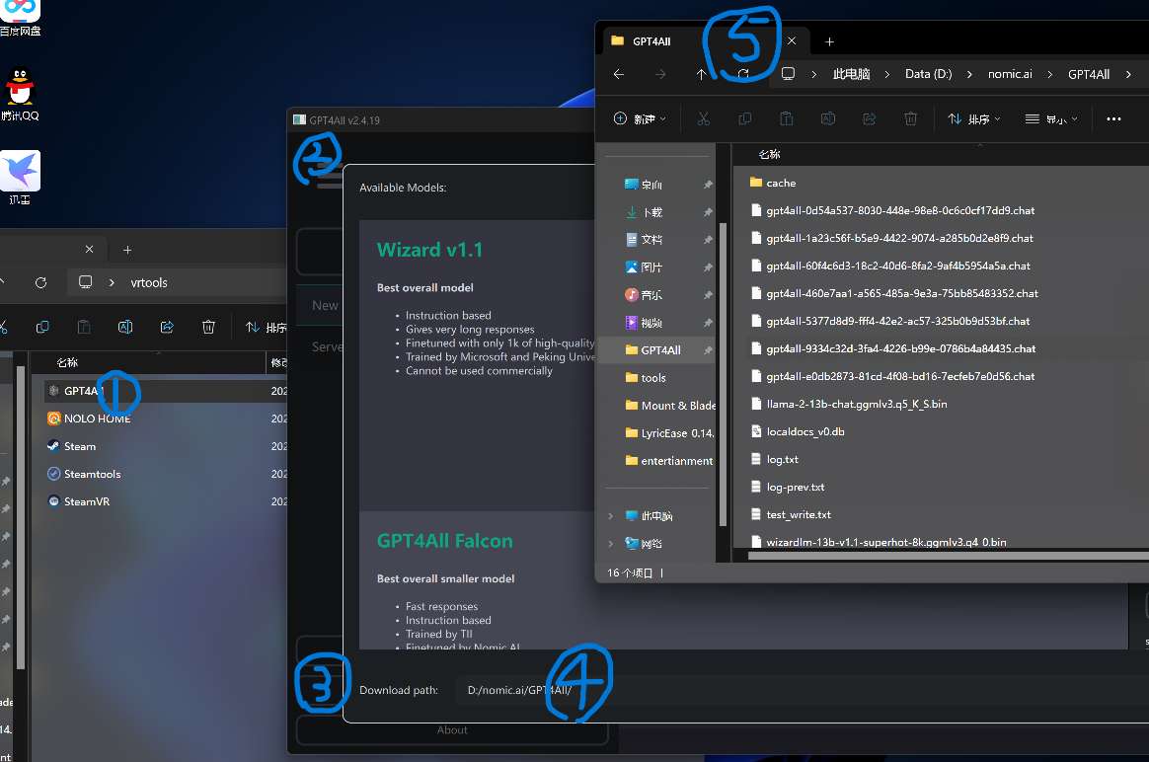Open the See more (…) menu in GPT4All explorer
1149x762 pixels.
pos(1113,118)
